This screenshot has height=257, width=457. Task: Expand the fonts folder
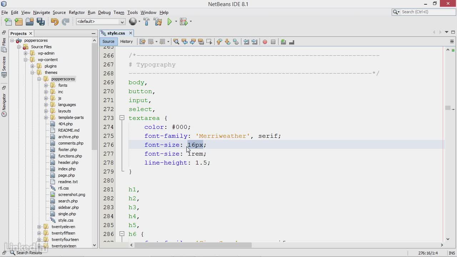[x=46, y=85]
